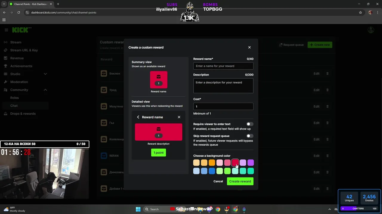
Task: Click the back arrow in detailed view preview
Action: point(138,117)
